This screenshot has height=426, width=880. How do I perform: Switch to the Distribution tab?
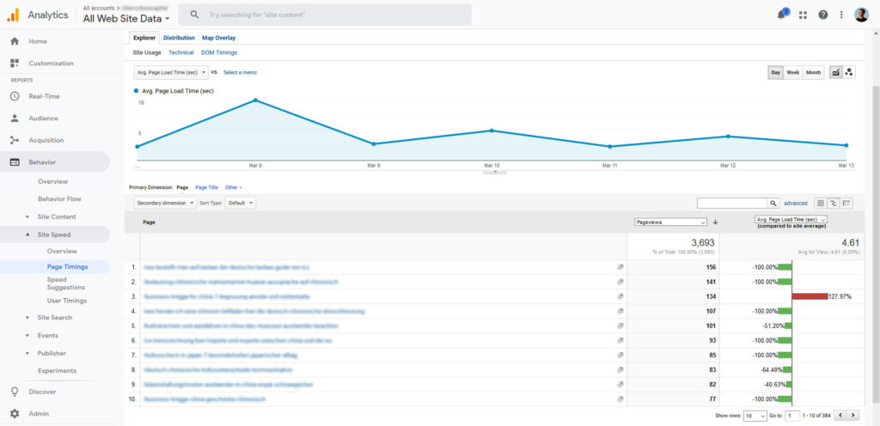coord(179,38)
